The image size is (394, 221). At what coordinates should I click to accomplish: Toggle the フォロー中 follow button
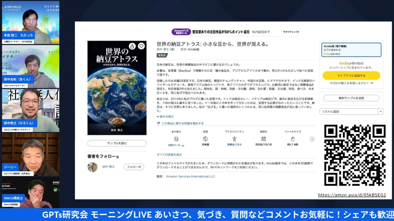click(x=134, y=167)
